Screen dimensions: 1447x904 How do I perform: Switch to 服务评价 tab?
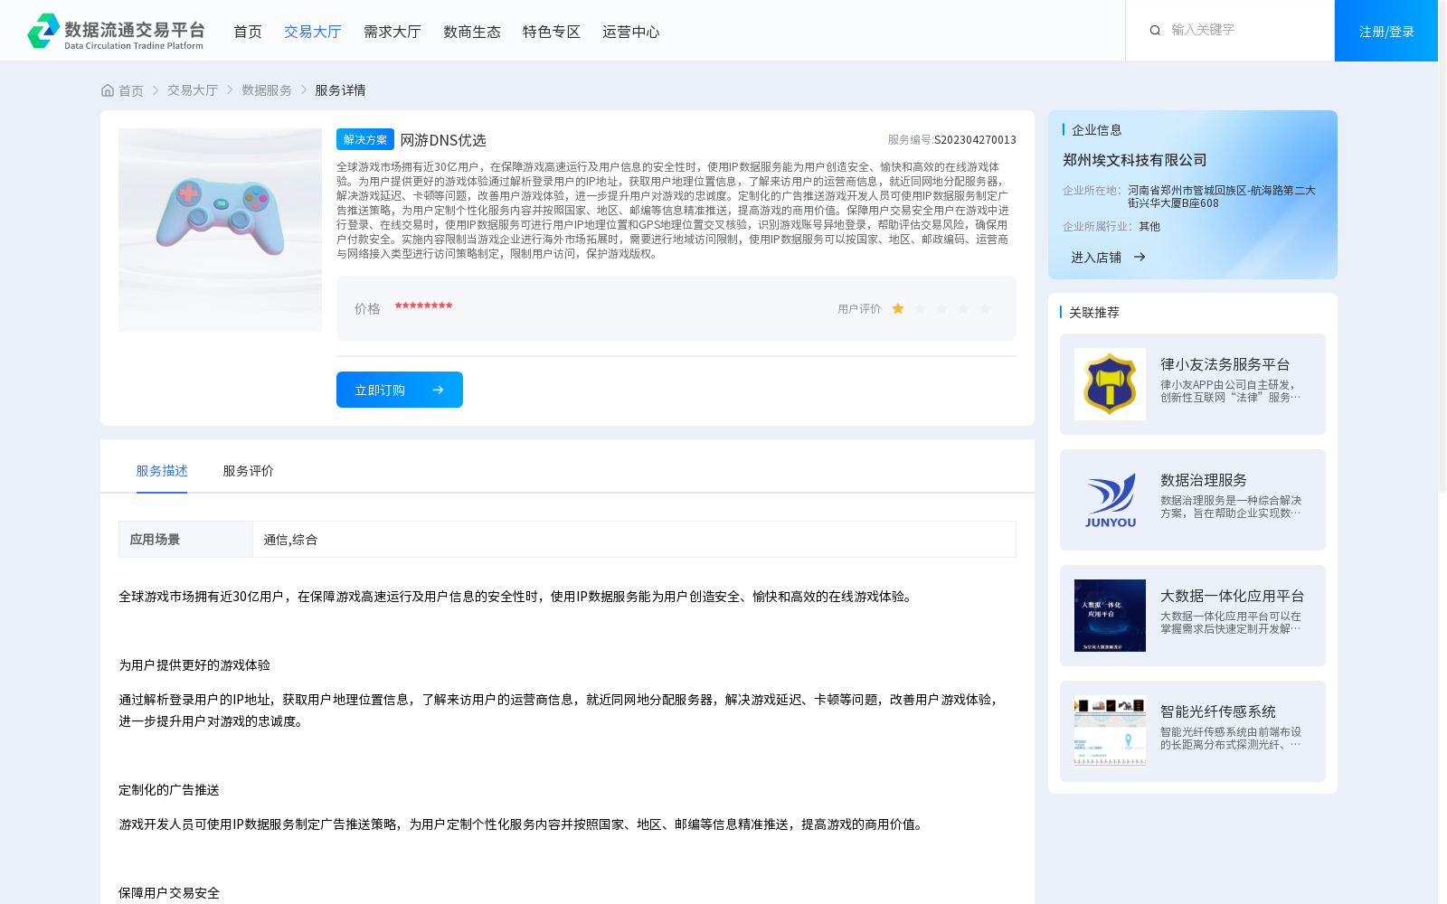coord(249,471)
